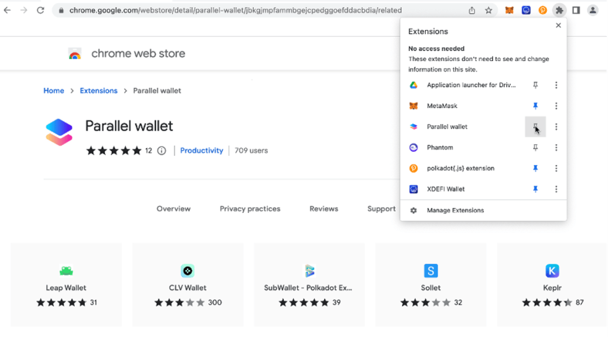This screenshot has height=337, width=608.
Task: Click the lock icon in address bar
Action: pos(61,11)
